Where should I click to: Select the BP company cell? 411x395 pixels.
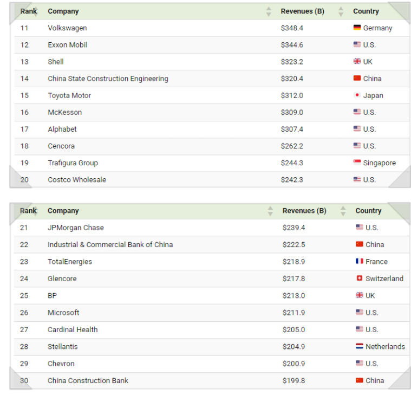click(x=52, y=296)
